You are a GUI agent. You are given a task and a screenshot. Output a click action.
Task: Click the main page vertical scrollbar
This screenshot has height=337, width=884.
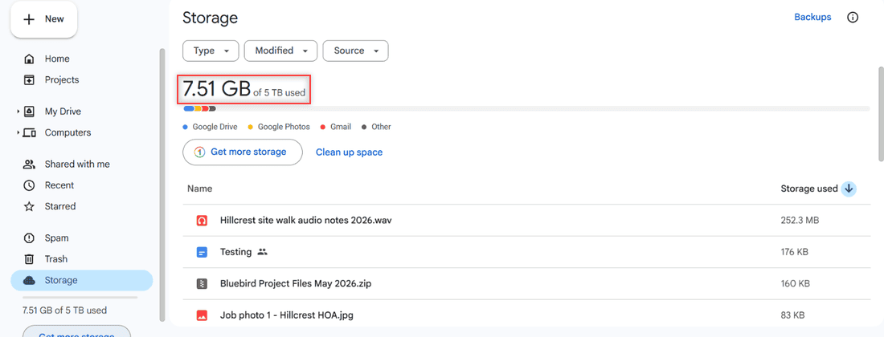(x=881, y=112)
